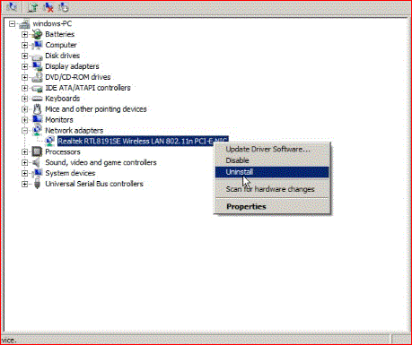Click the Monitors category icon
Viewport: 412px width, 345px height.
37,120
